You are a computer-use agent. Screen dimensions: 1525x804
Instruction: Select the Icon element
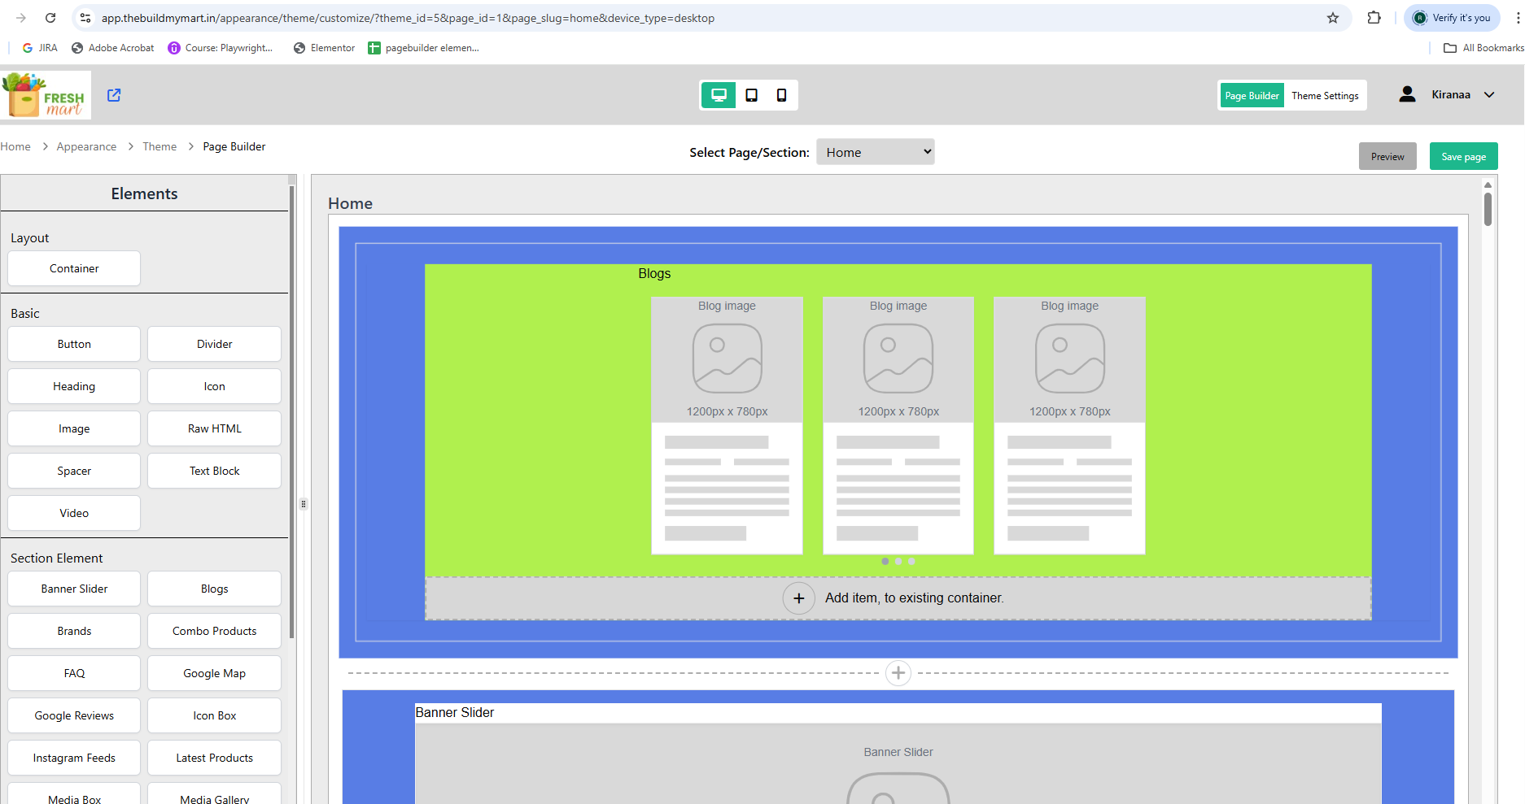click(x=215, y=386)
